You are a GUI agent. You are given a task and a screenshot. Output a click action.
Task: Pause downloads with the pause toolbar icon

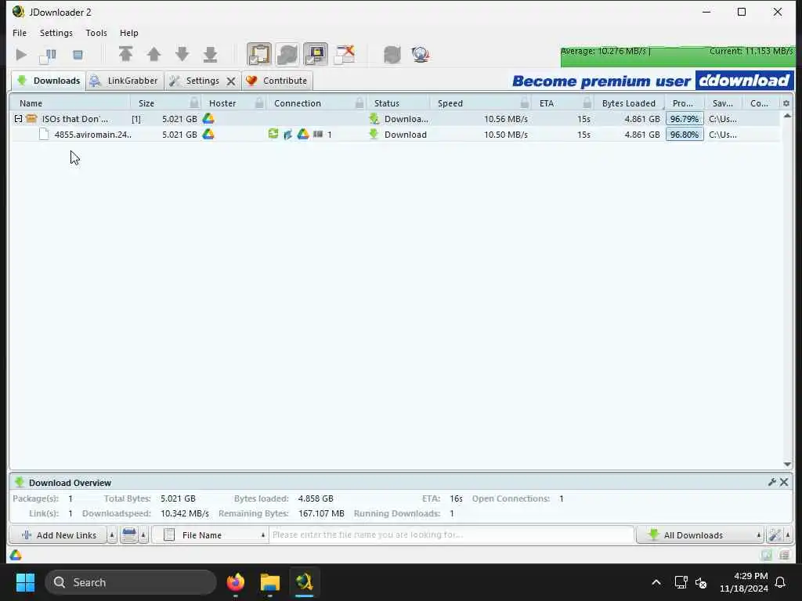[48, 55]
